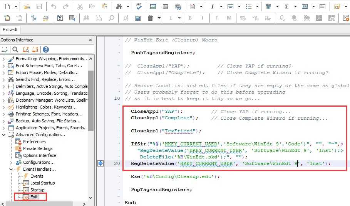Close the Options Interface panel
The width and height of the screenshot is (350, 206).
coord(90,40)
